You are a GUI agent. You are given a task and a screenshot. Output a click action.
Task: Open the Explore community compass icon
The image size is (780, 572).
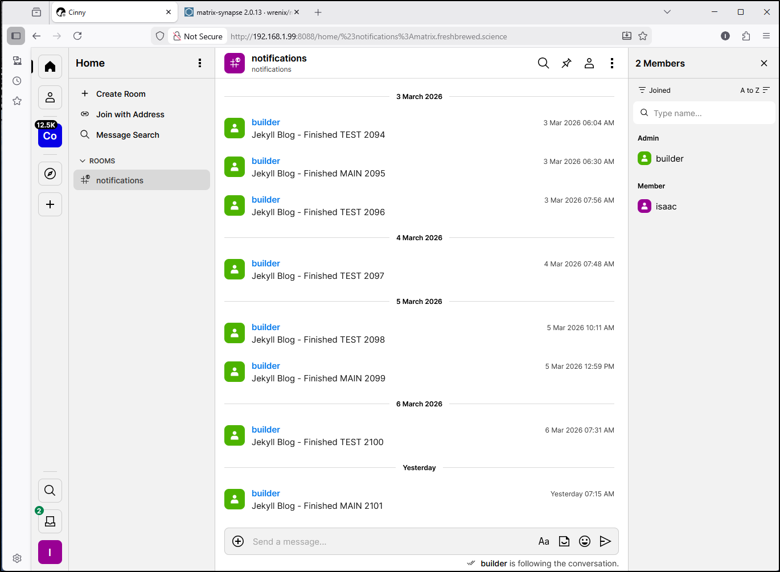[x=50, y=174]
